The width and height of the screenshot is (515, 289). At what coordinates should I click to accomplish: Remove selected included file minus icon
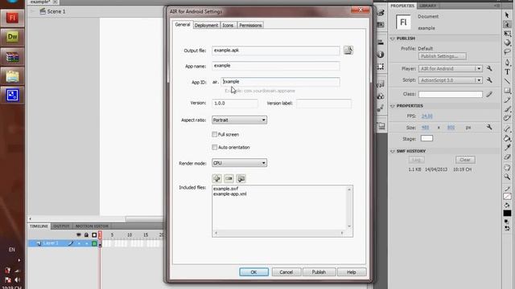(229, 178)
